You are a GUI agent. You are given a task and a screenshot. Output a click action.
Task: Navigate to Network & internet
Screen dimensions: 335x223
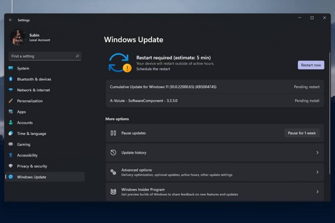45,90
